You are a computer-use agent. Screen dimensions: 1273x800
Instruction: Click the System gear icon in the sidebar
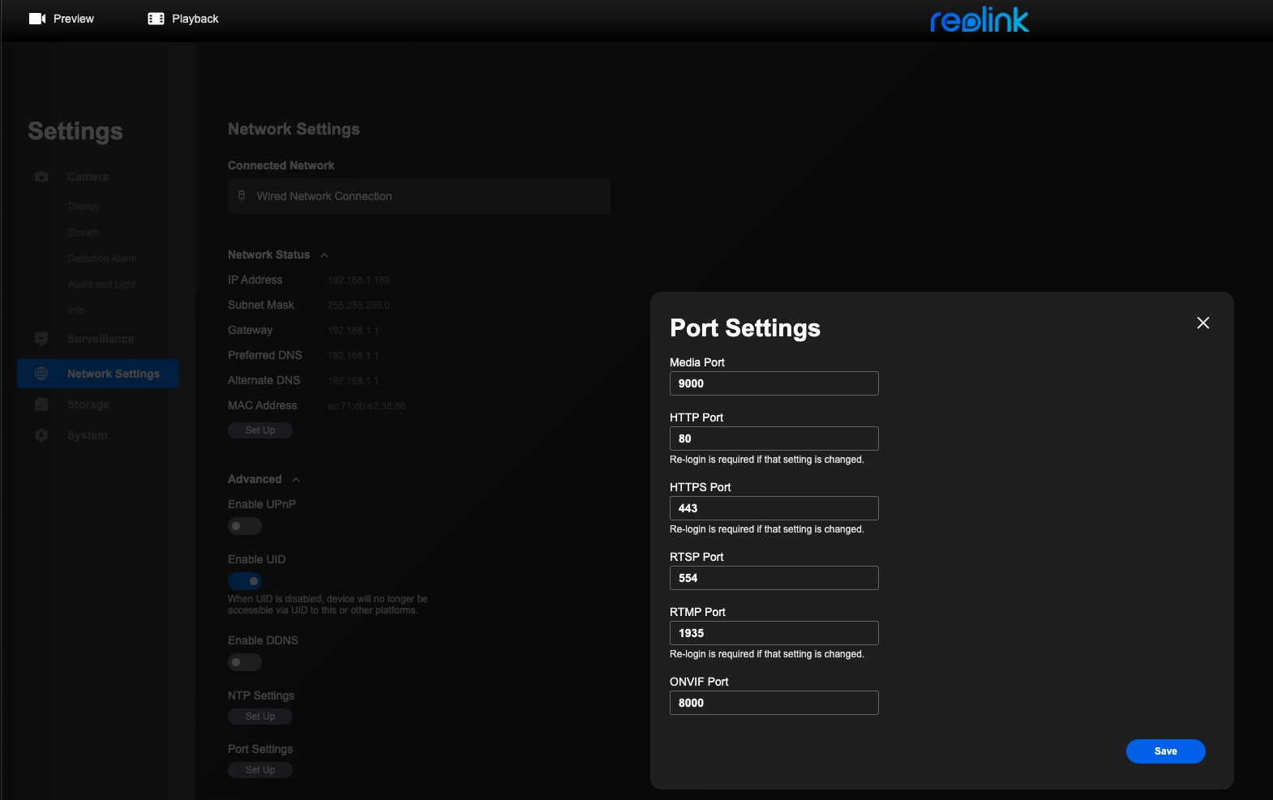41,435
